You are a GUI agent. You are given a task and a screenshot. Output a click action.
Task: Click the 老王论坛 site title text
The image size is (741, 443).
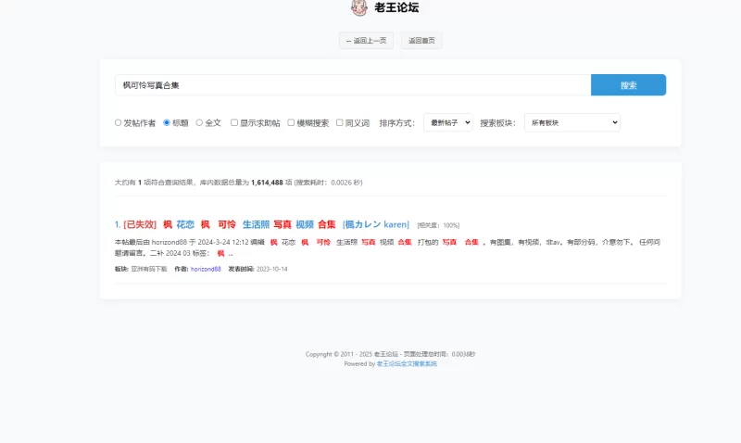pos(396,8)
